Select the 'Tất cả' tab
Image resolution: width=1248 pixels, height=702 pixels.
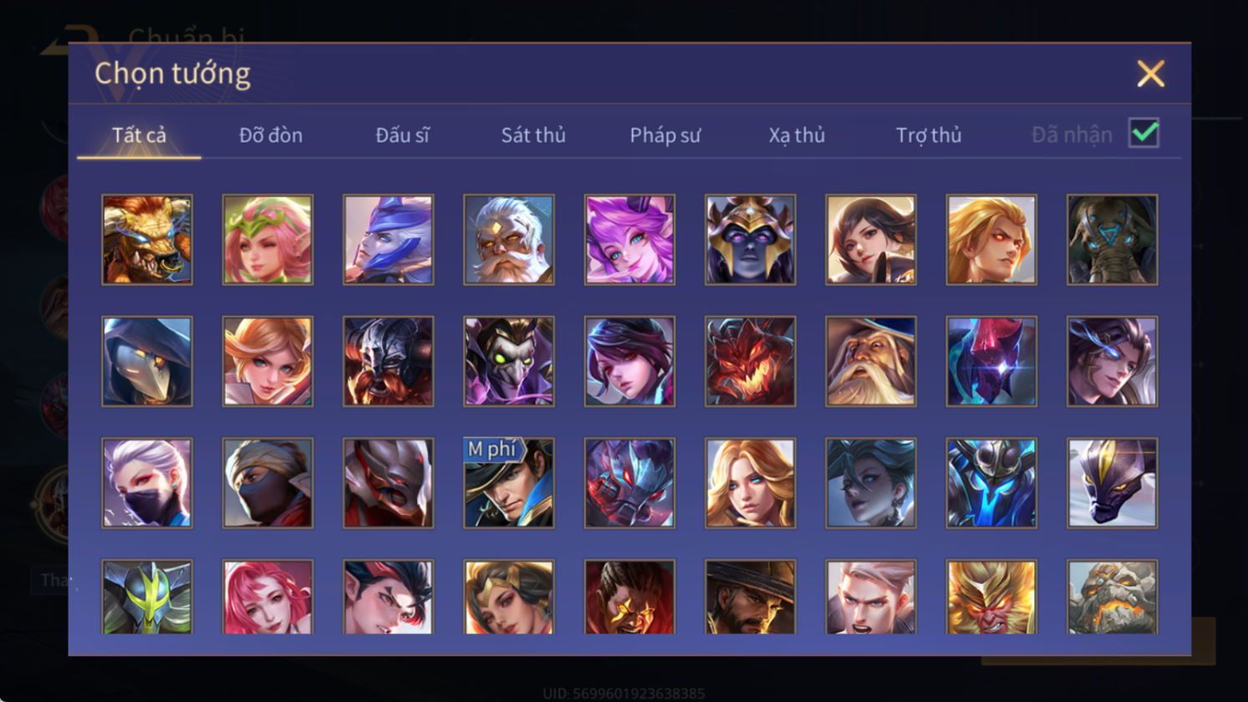click(x=139, y=135)
